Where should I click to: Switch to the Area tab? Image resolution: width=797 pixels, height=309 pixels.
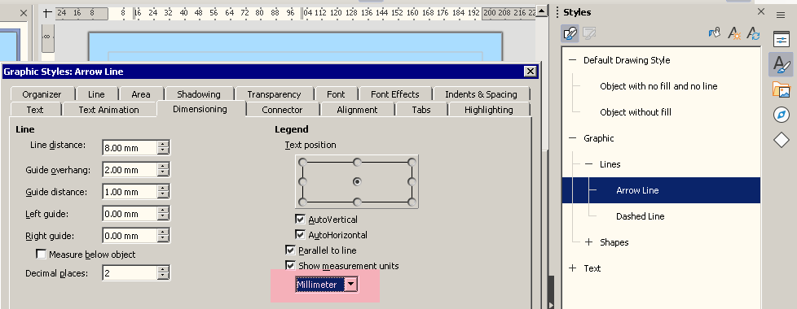[141, 94]
